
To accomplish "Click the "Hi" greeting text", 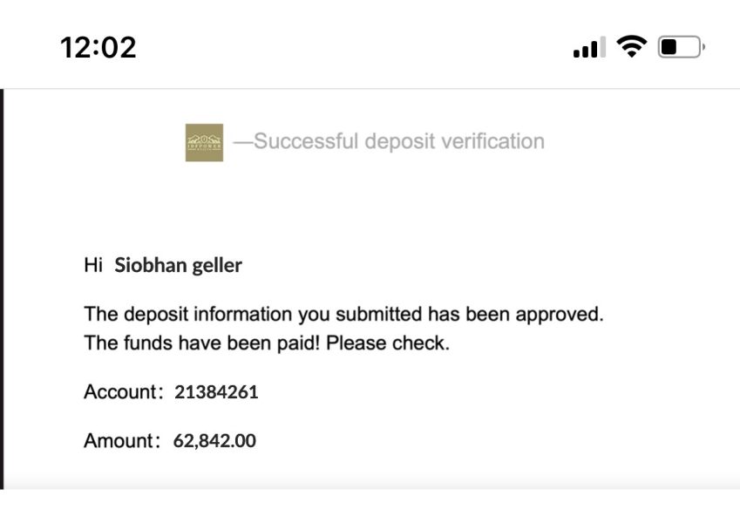I will [x=93, y=265].
